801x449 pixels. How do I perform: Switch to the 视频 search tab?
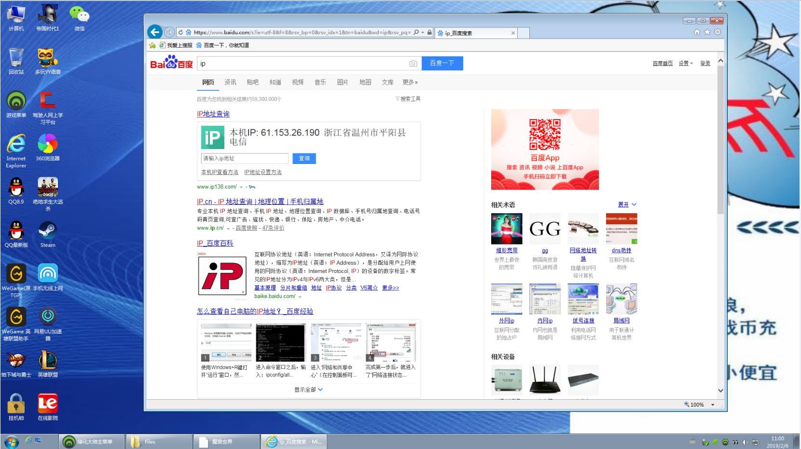coord(297,82)
